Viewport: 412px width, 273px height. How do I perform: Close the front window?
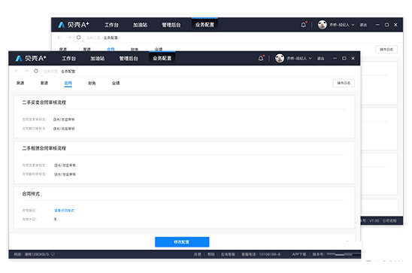(x=353, y=59)
